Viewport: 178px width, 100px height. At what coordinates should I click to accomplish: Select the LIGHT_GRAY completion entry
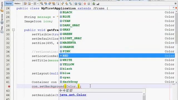pyautogui.click(x=117, y=38)
